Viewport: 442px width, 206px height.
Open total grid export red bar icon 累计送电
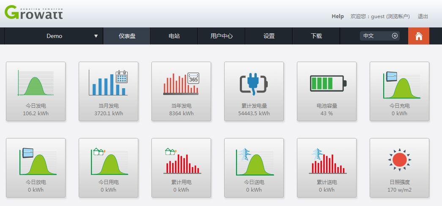328,161
